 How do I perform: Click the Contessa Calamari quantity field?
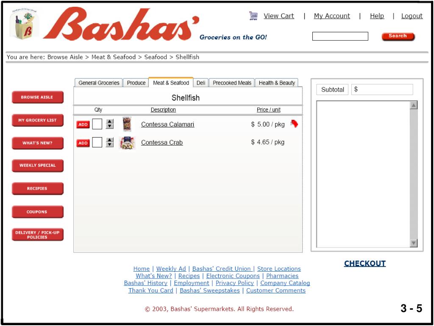coord(97,124)
